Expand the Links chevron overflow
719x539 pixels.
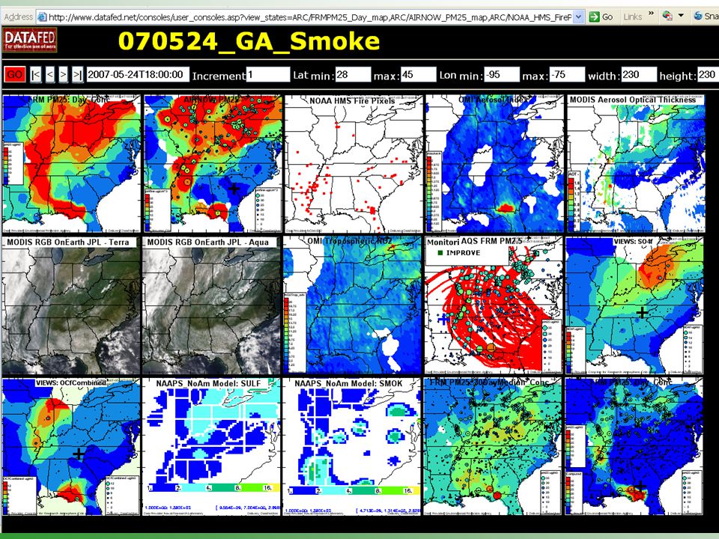651,15
